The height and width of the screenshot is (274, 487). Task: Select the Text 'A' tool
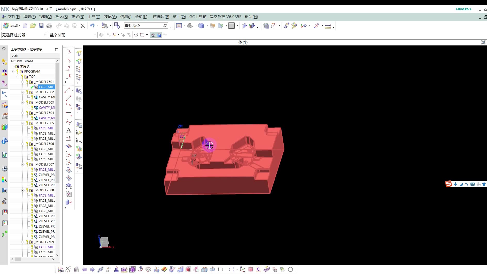coord(69,130)
